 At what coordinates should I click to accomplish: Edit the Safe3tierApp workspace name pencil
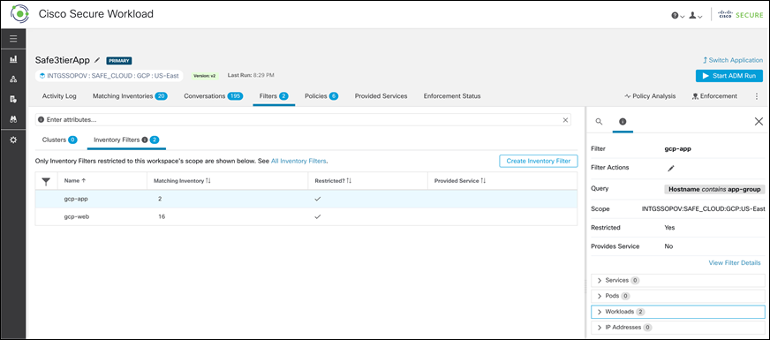tap(97, 60)
